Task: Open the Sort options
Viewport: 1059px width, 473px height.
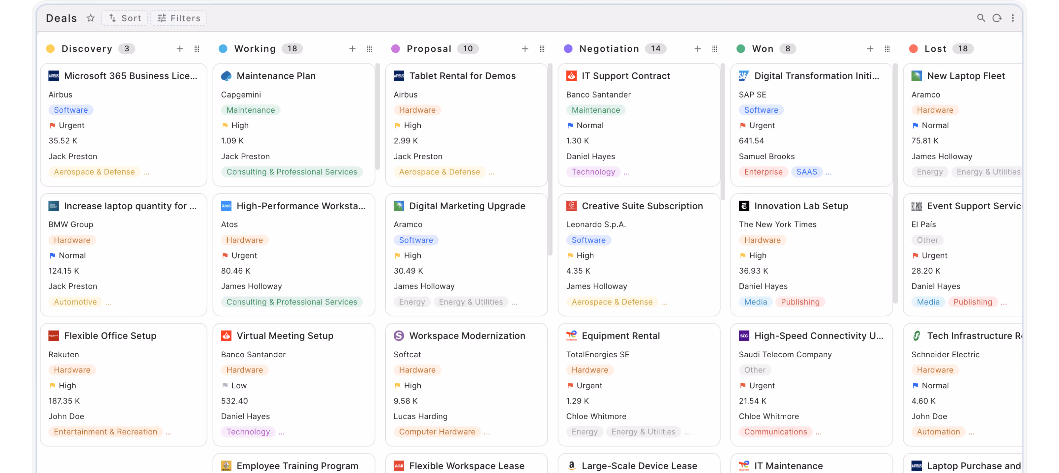Action: pos(125,18)
